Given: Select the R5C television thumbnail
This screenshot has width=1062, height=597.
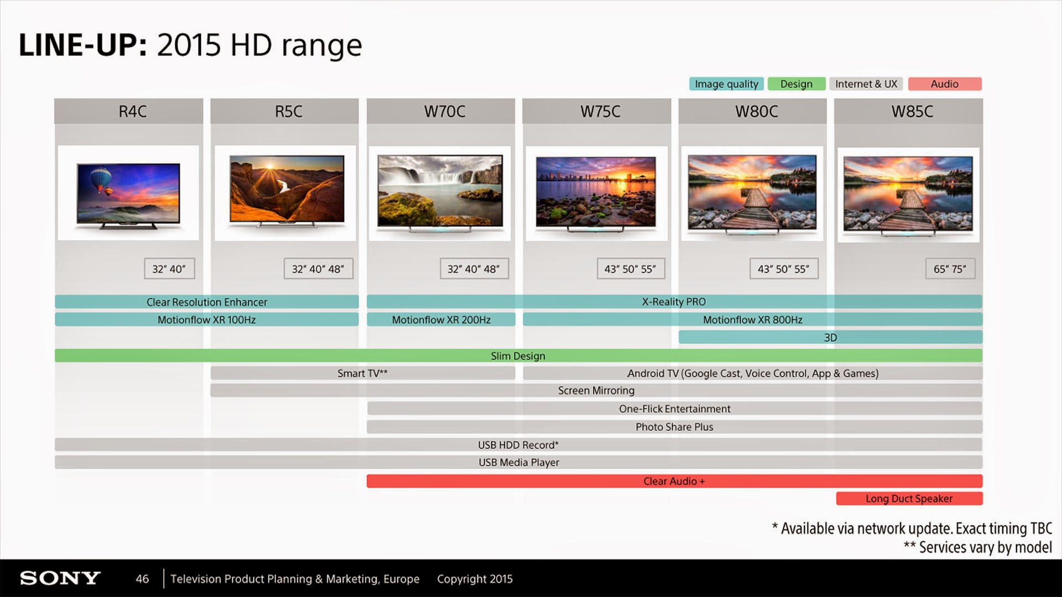Looking at the screenshot, I should tap(285, 193).
